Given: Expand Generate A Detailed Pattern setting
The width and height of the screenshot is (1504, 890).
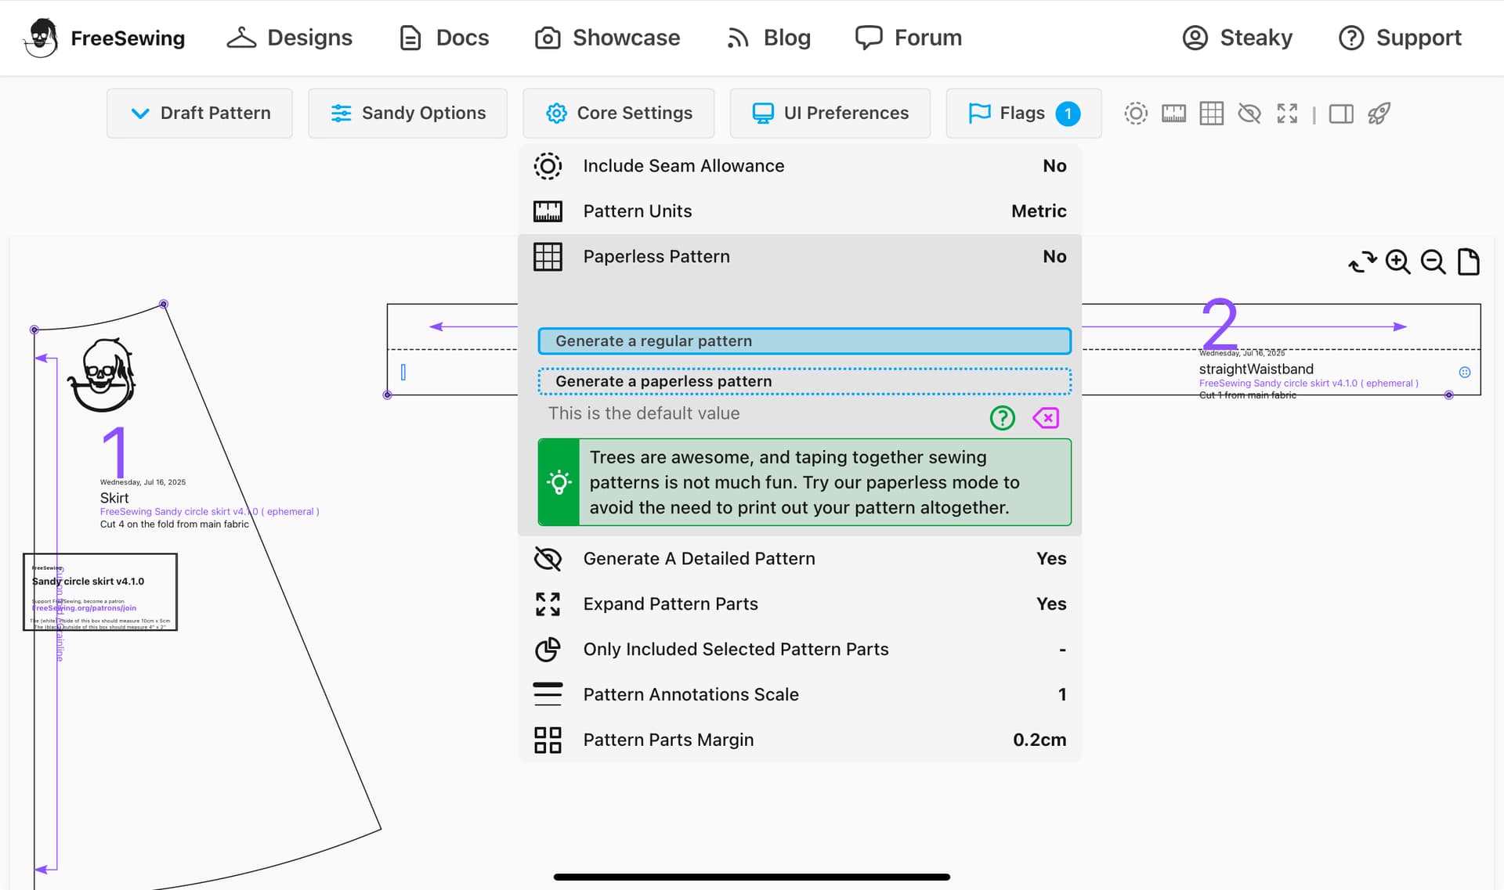Looking at the screenshot, I should [799, 559].
